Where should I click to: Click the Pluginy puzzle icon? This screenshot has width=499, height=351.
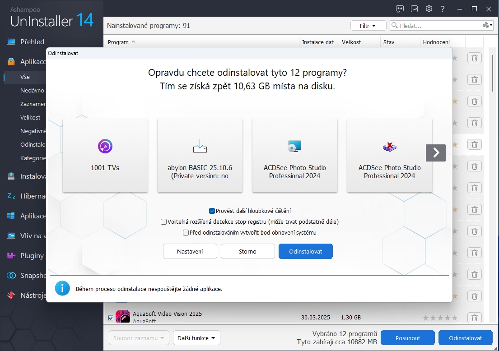point(11,255)
